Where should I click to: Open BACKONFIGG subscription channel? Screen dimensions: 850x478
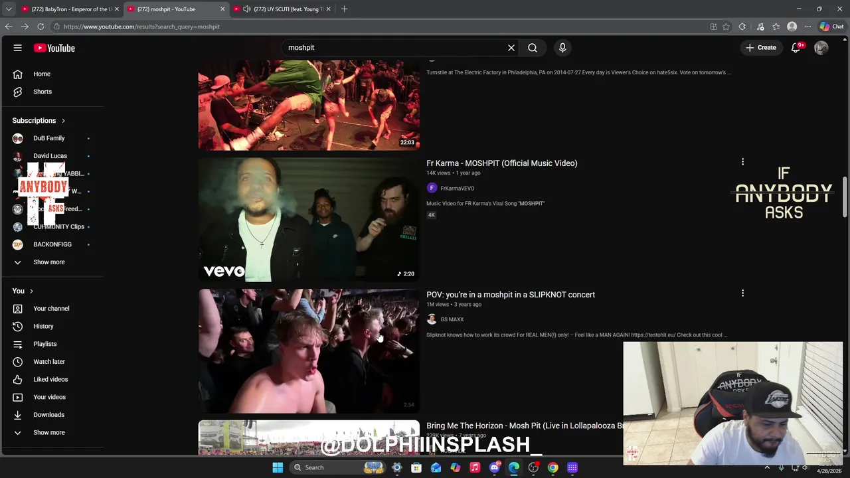tap(52, 244)
